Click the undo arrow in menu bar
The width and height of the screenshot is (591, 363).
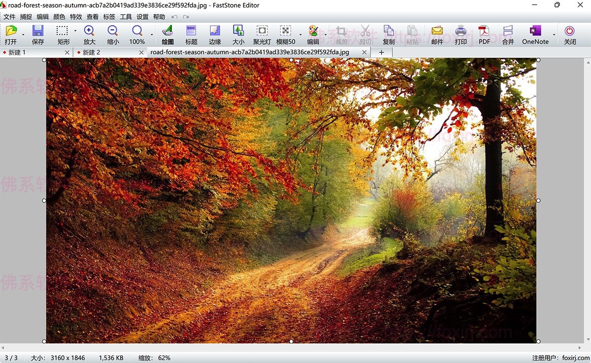pos(174,17)
